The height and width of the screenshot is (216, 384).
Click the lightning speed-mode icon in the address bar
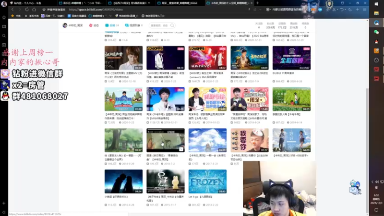[x=249, y=9]
